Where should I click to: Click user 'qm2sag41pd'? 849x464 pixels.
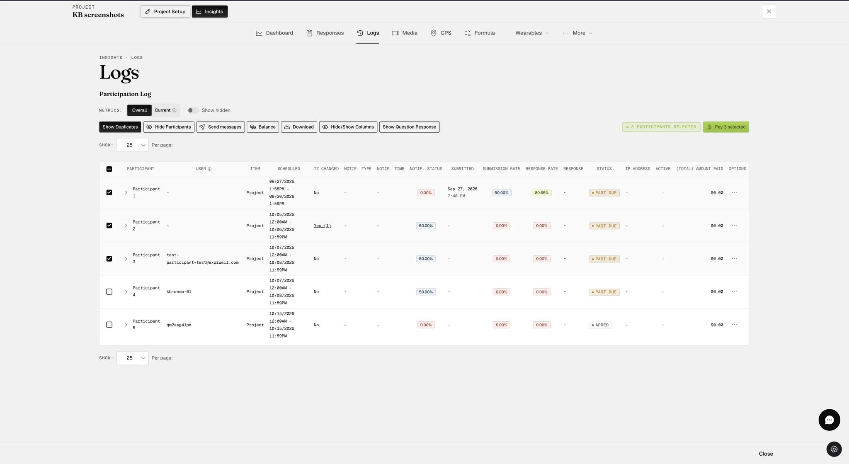click(179, 325)
